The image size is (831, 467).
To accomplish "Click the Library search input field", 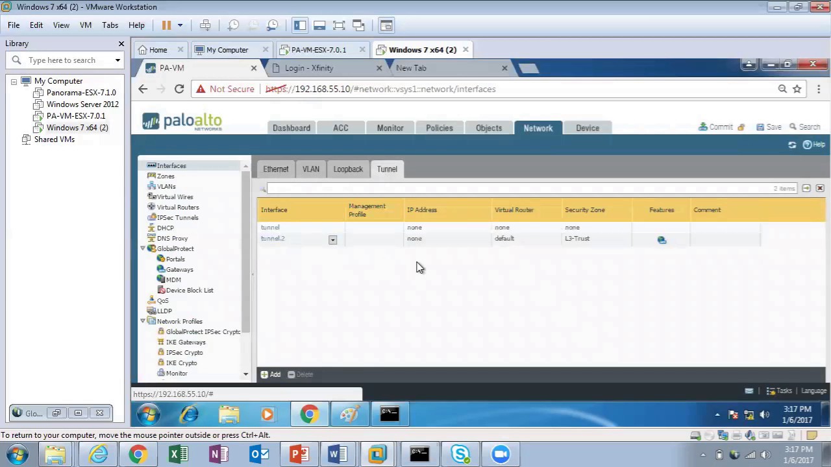I will pyautogui.click(x=65, y=60).
